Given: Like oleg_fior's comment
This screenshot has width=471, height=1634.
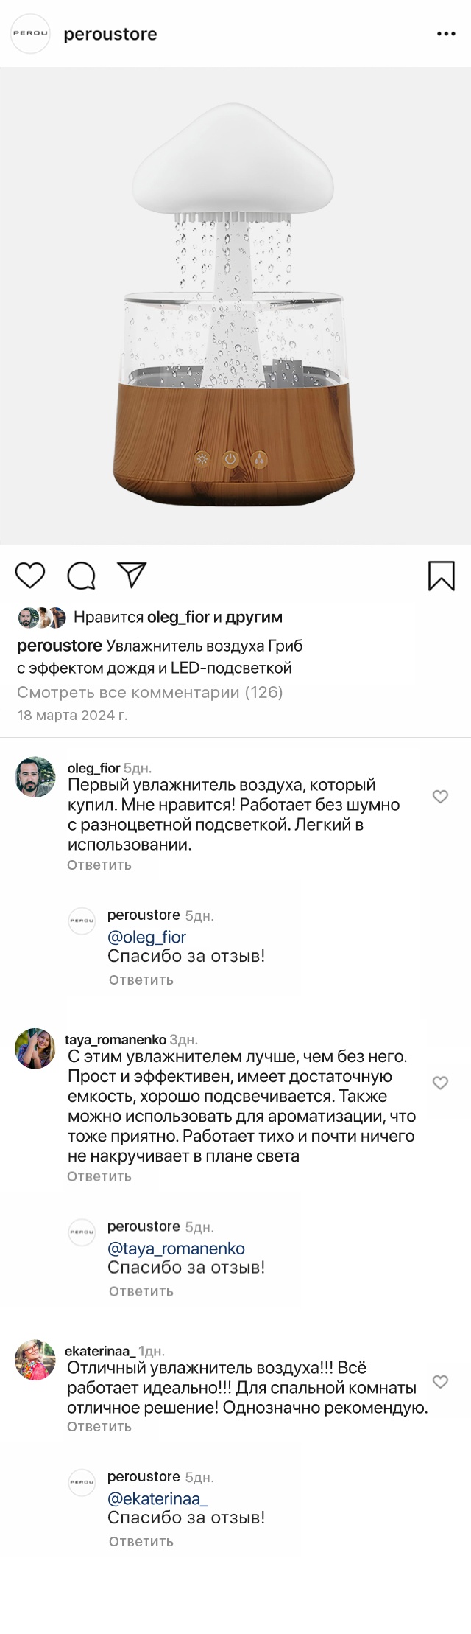Looking at the screenshot, I should coord(440,796).
